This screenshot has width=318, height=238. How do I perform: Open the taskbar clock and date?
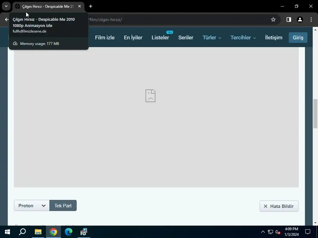pos(291,232)
